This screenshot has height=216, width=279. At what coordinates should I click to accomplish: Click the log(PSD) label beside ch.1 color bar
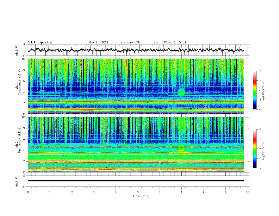click(264, 92)
